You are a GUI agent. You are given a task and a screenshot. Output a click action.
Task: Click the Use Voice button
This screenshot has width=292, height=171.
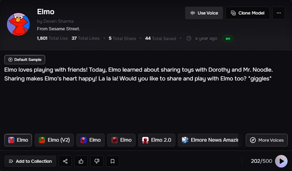click(204, 13)
